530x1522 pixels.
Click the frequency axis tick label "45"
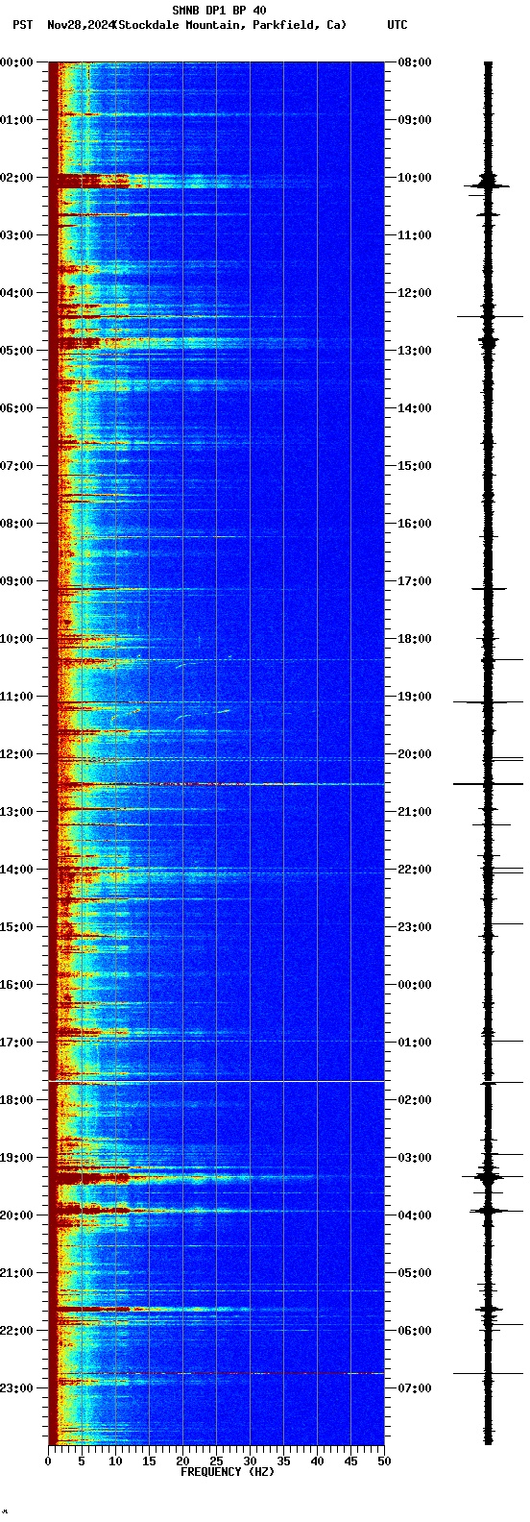[350, 1461]
